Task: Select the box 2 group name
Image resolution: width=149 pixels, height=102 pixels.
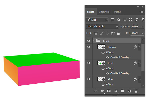Action: pos(106,41)
